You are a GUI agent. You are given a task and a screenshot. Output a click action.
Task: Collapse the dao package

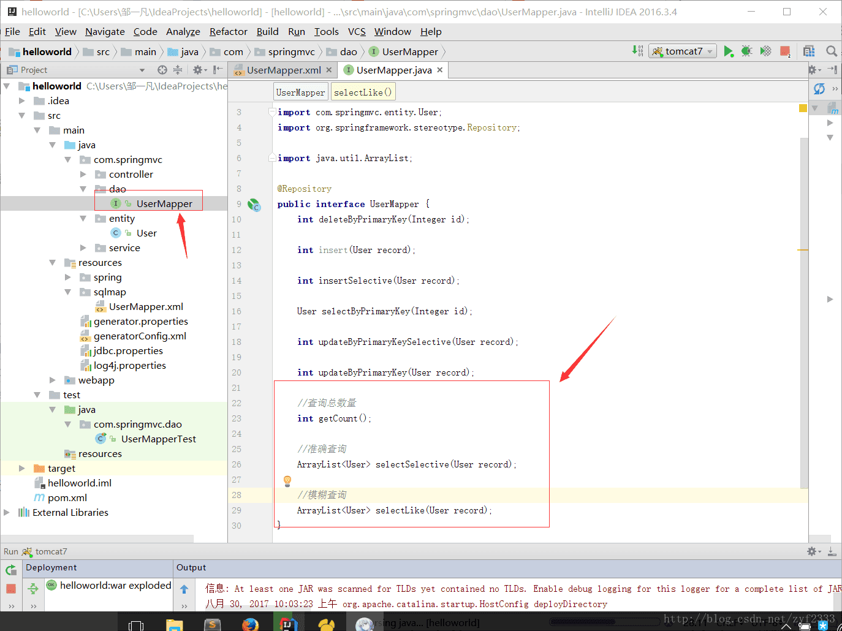coord(83,189)
